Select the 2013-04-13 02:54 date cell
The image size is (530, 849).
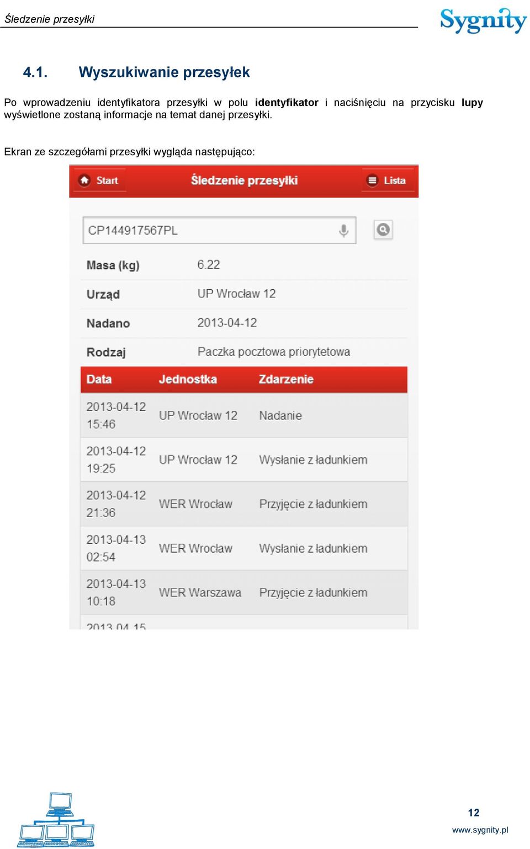[x=116, y=548]
